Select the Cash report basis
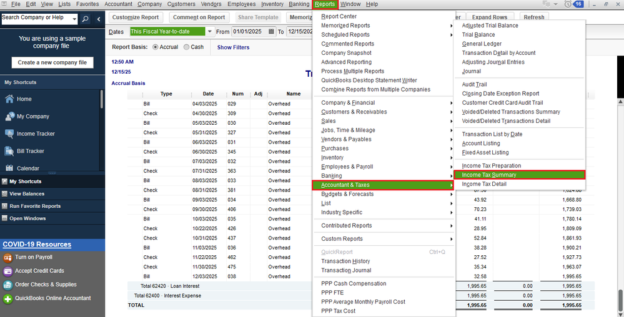624x317 pixels. click(x=186, y=47)
